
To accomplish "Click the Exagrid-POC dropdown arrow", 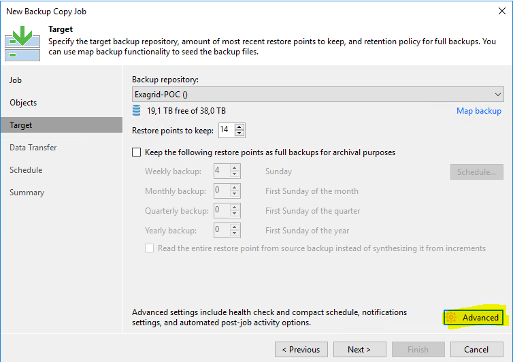I will click(497, 95).
